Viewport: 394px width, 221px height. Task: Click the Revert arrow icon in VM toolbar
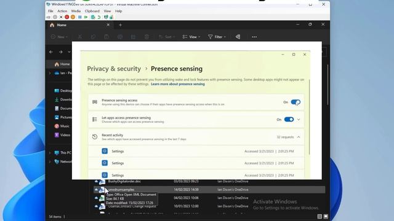point(99,17)
